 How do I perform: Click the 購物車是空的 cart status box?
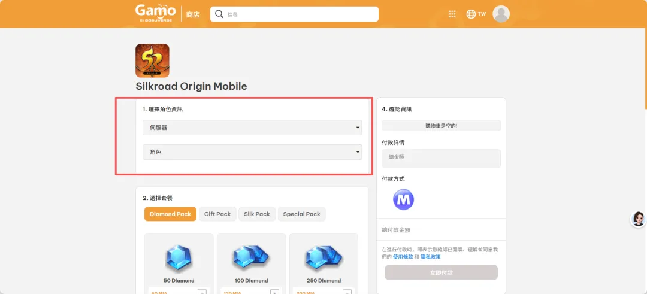pos(441,125)
